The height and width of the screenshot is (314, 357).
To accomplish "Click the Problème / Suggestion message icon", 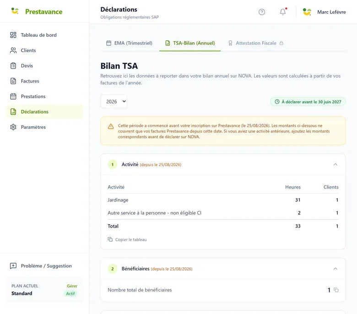I will click(x=13, y=266).
